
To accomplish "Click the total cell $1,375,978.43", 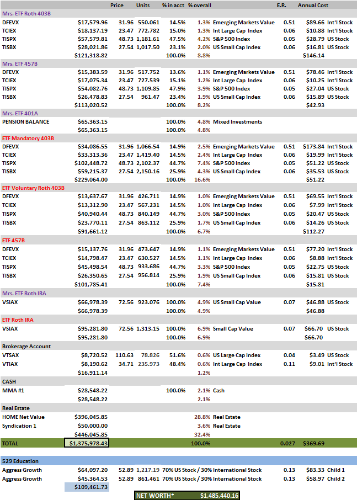I will coord(87,443).
